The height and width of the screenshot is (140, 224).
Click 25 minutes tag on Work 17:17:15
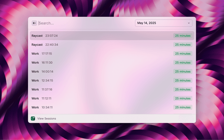(x=183, y=54)
